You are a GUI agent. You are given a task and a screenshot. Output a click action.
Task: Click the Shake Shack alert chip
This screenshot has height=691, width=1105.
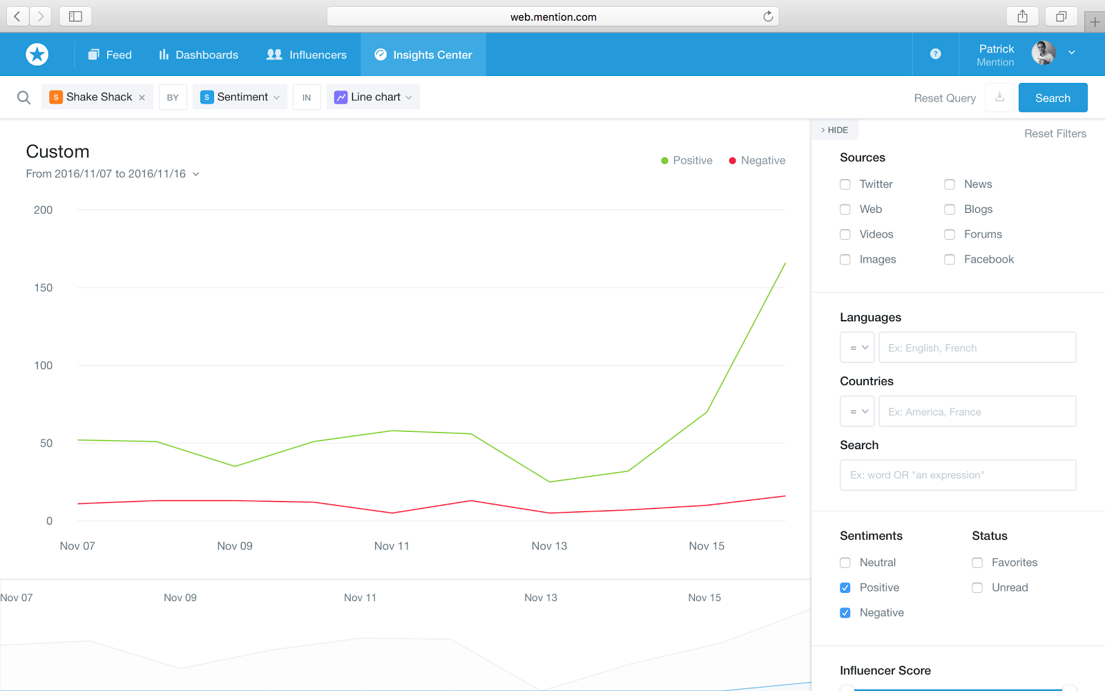97,97
